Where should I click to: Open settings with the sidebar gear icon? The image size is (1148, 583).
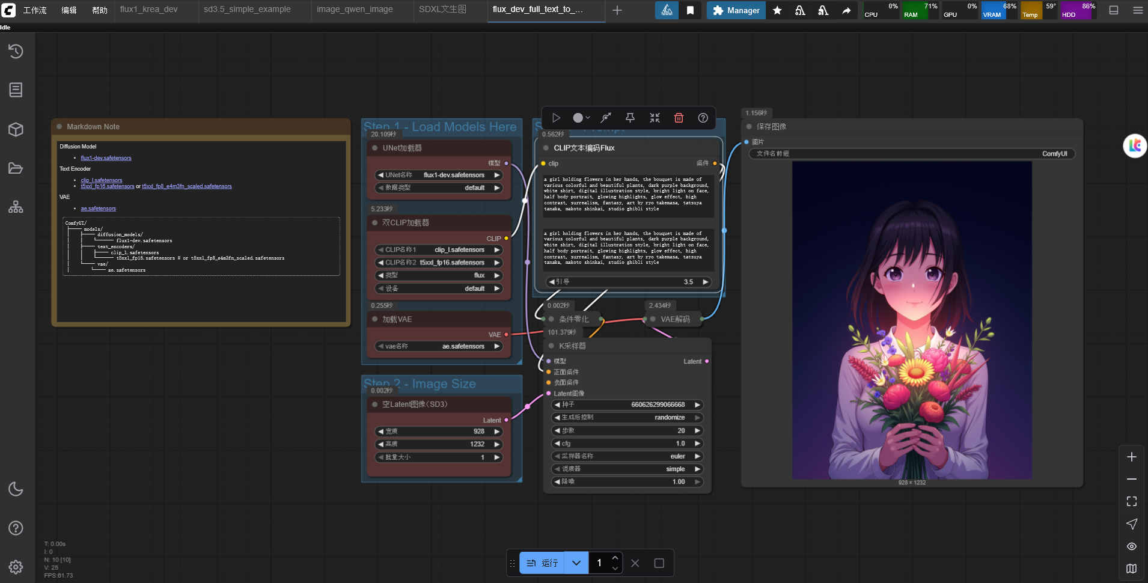pos(16,567)
